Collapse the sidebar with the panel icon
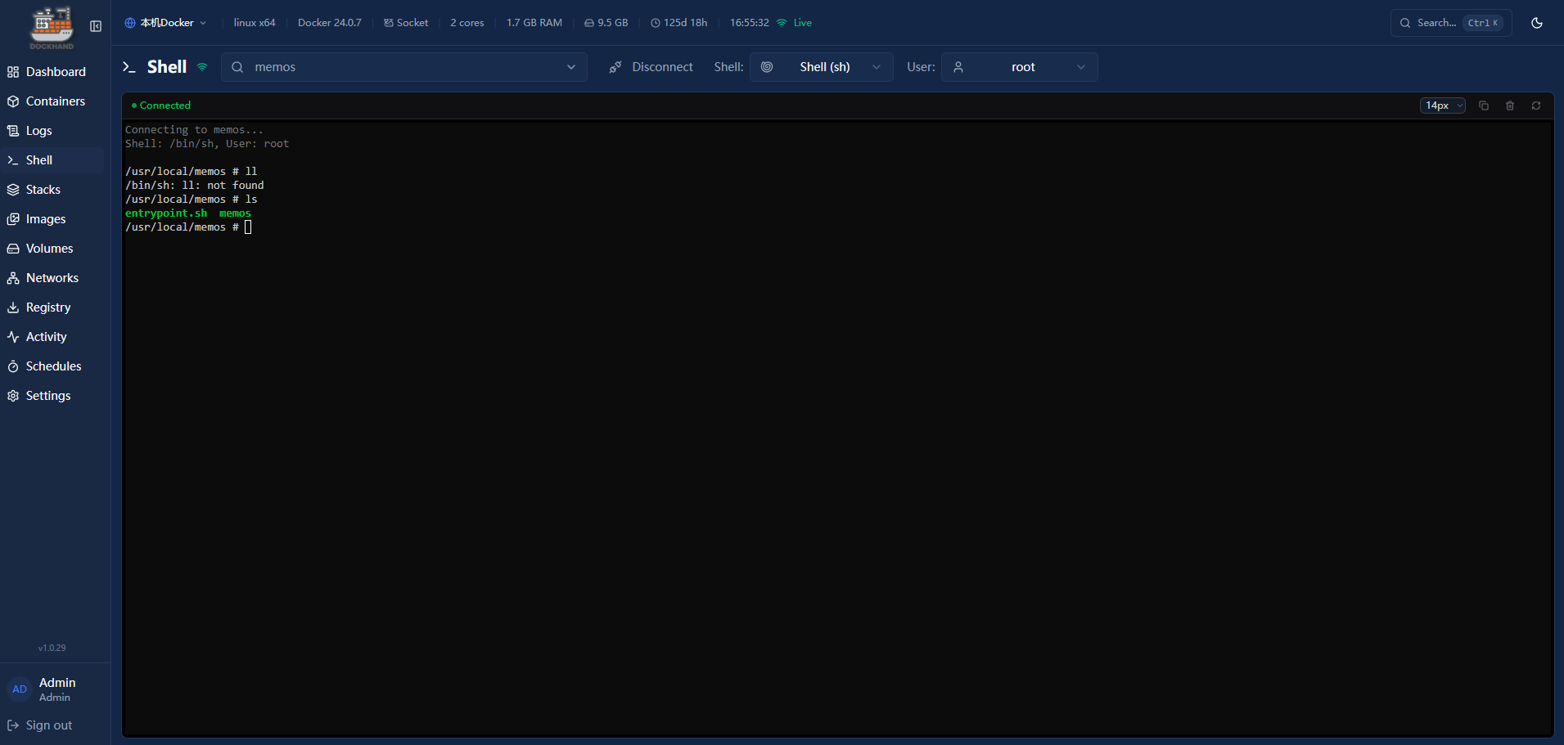This screenshot has height=745, width=1564. [x=96, y=26]
